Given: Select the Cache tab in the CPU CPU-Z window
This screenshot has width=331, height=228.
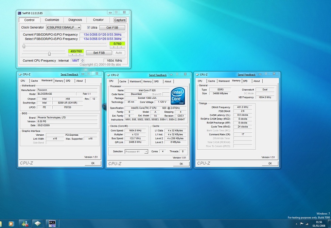Looking at the screenshot, I should (x=123, y=81).
